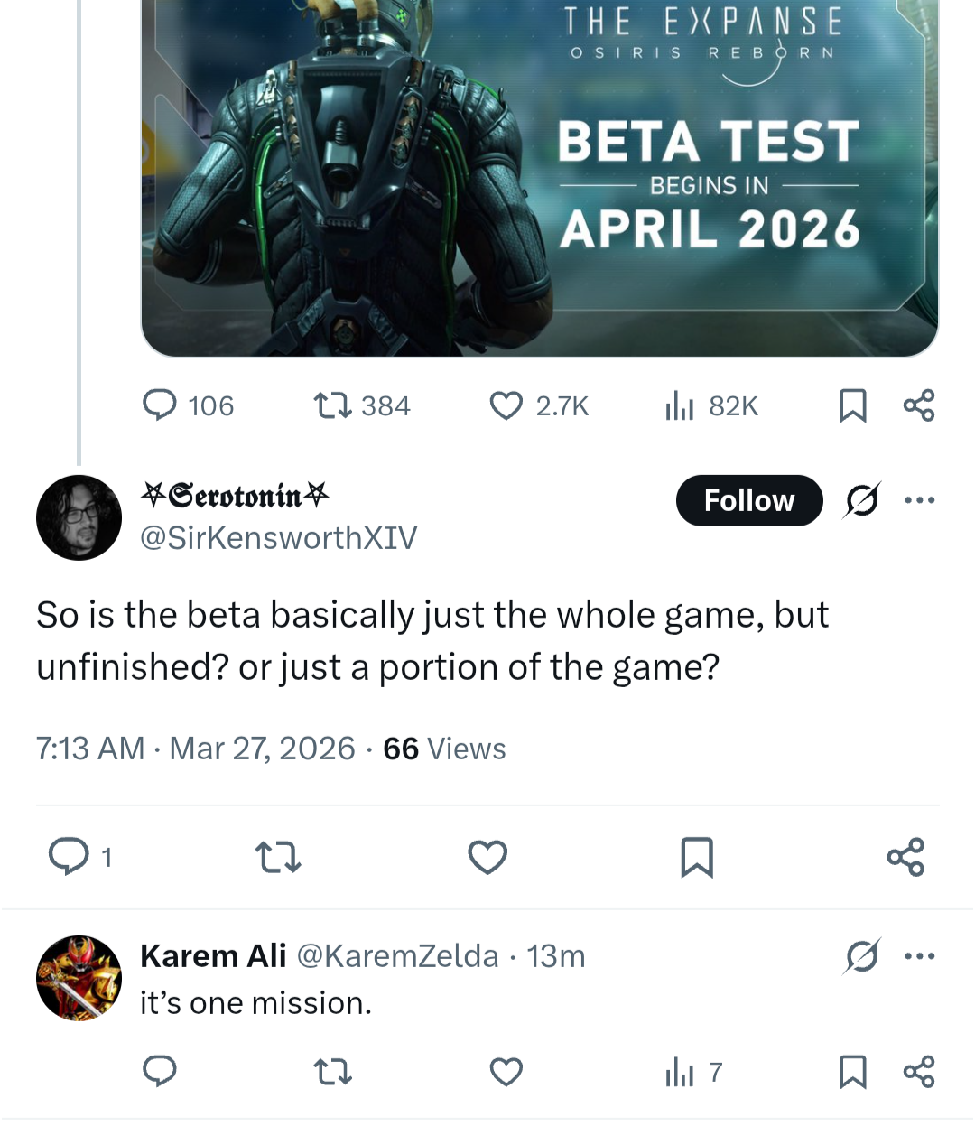Open Serotonin's profile picture
The height and width of the screenshot is (1126, 975).
(x=79, y=517)
